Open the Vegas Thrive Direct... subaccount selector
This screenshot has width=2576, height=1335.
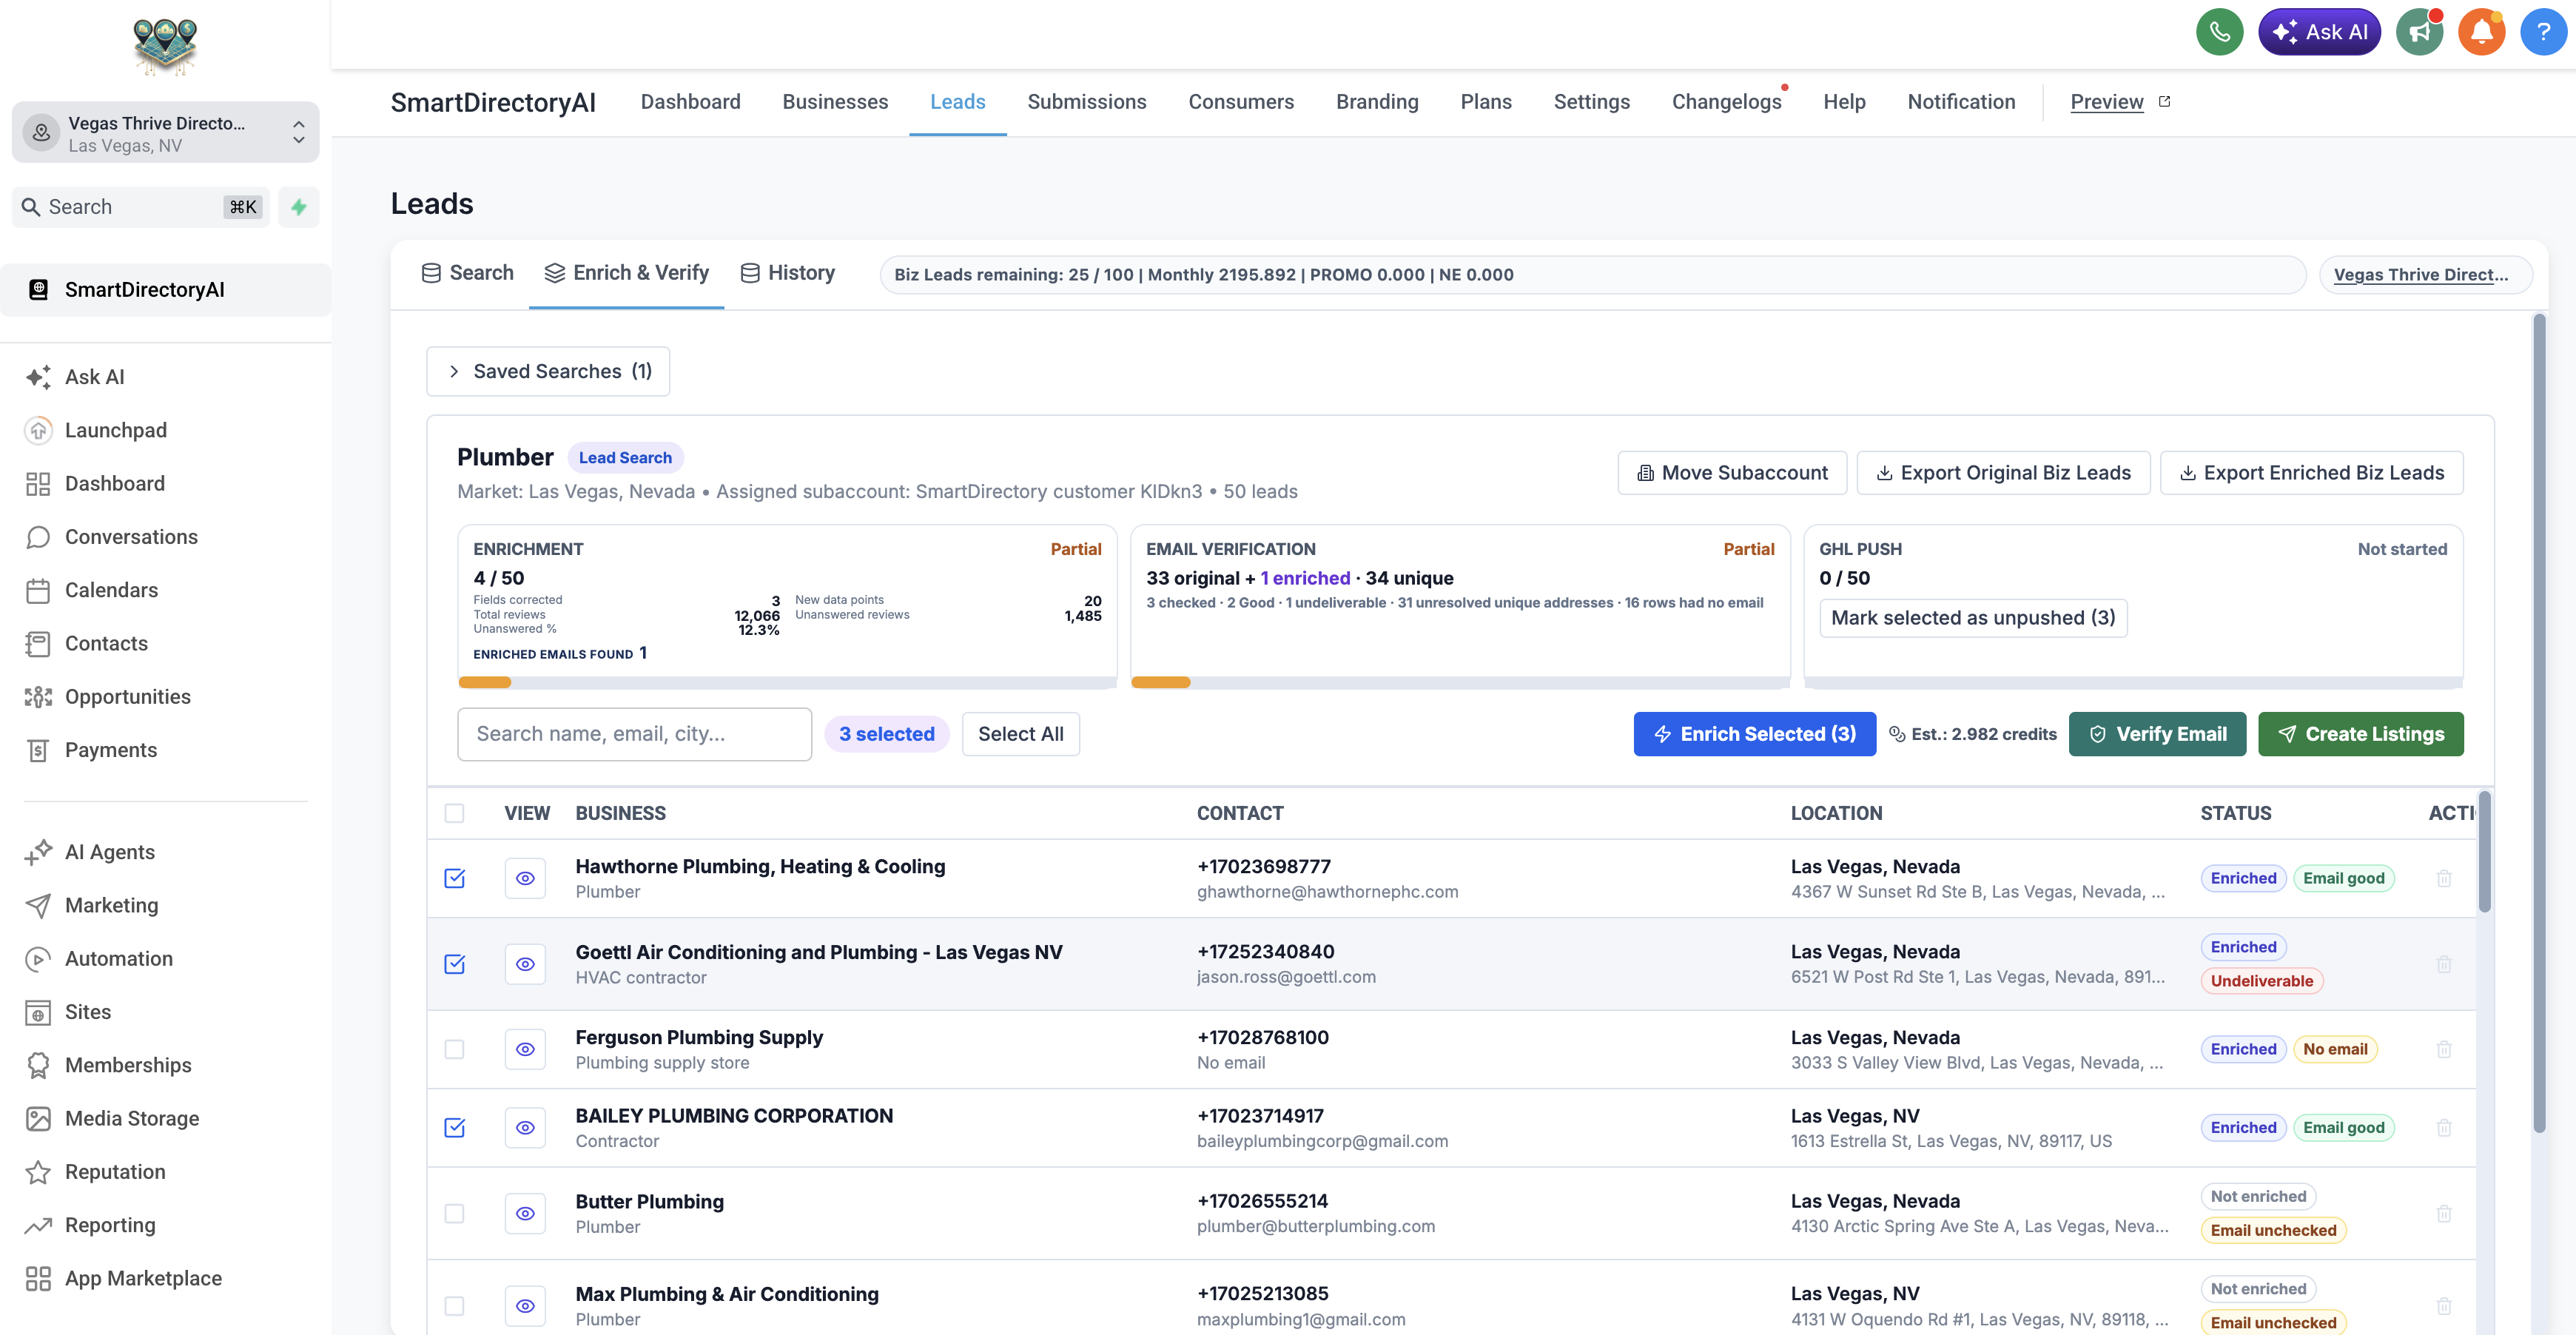2424,275
